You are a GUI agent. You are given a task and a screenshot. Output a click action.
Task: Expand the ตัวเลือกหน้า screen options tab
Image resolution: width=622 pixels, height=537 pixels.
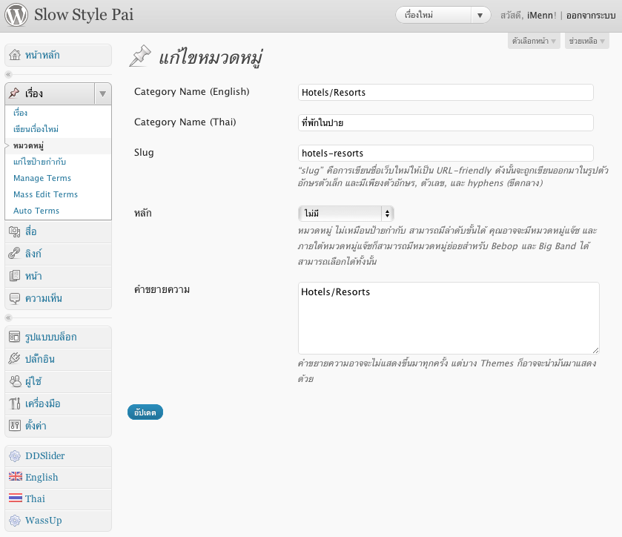coord(534,42)
